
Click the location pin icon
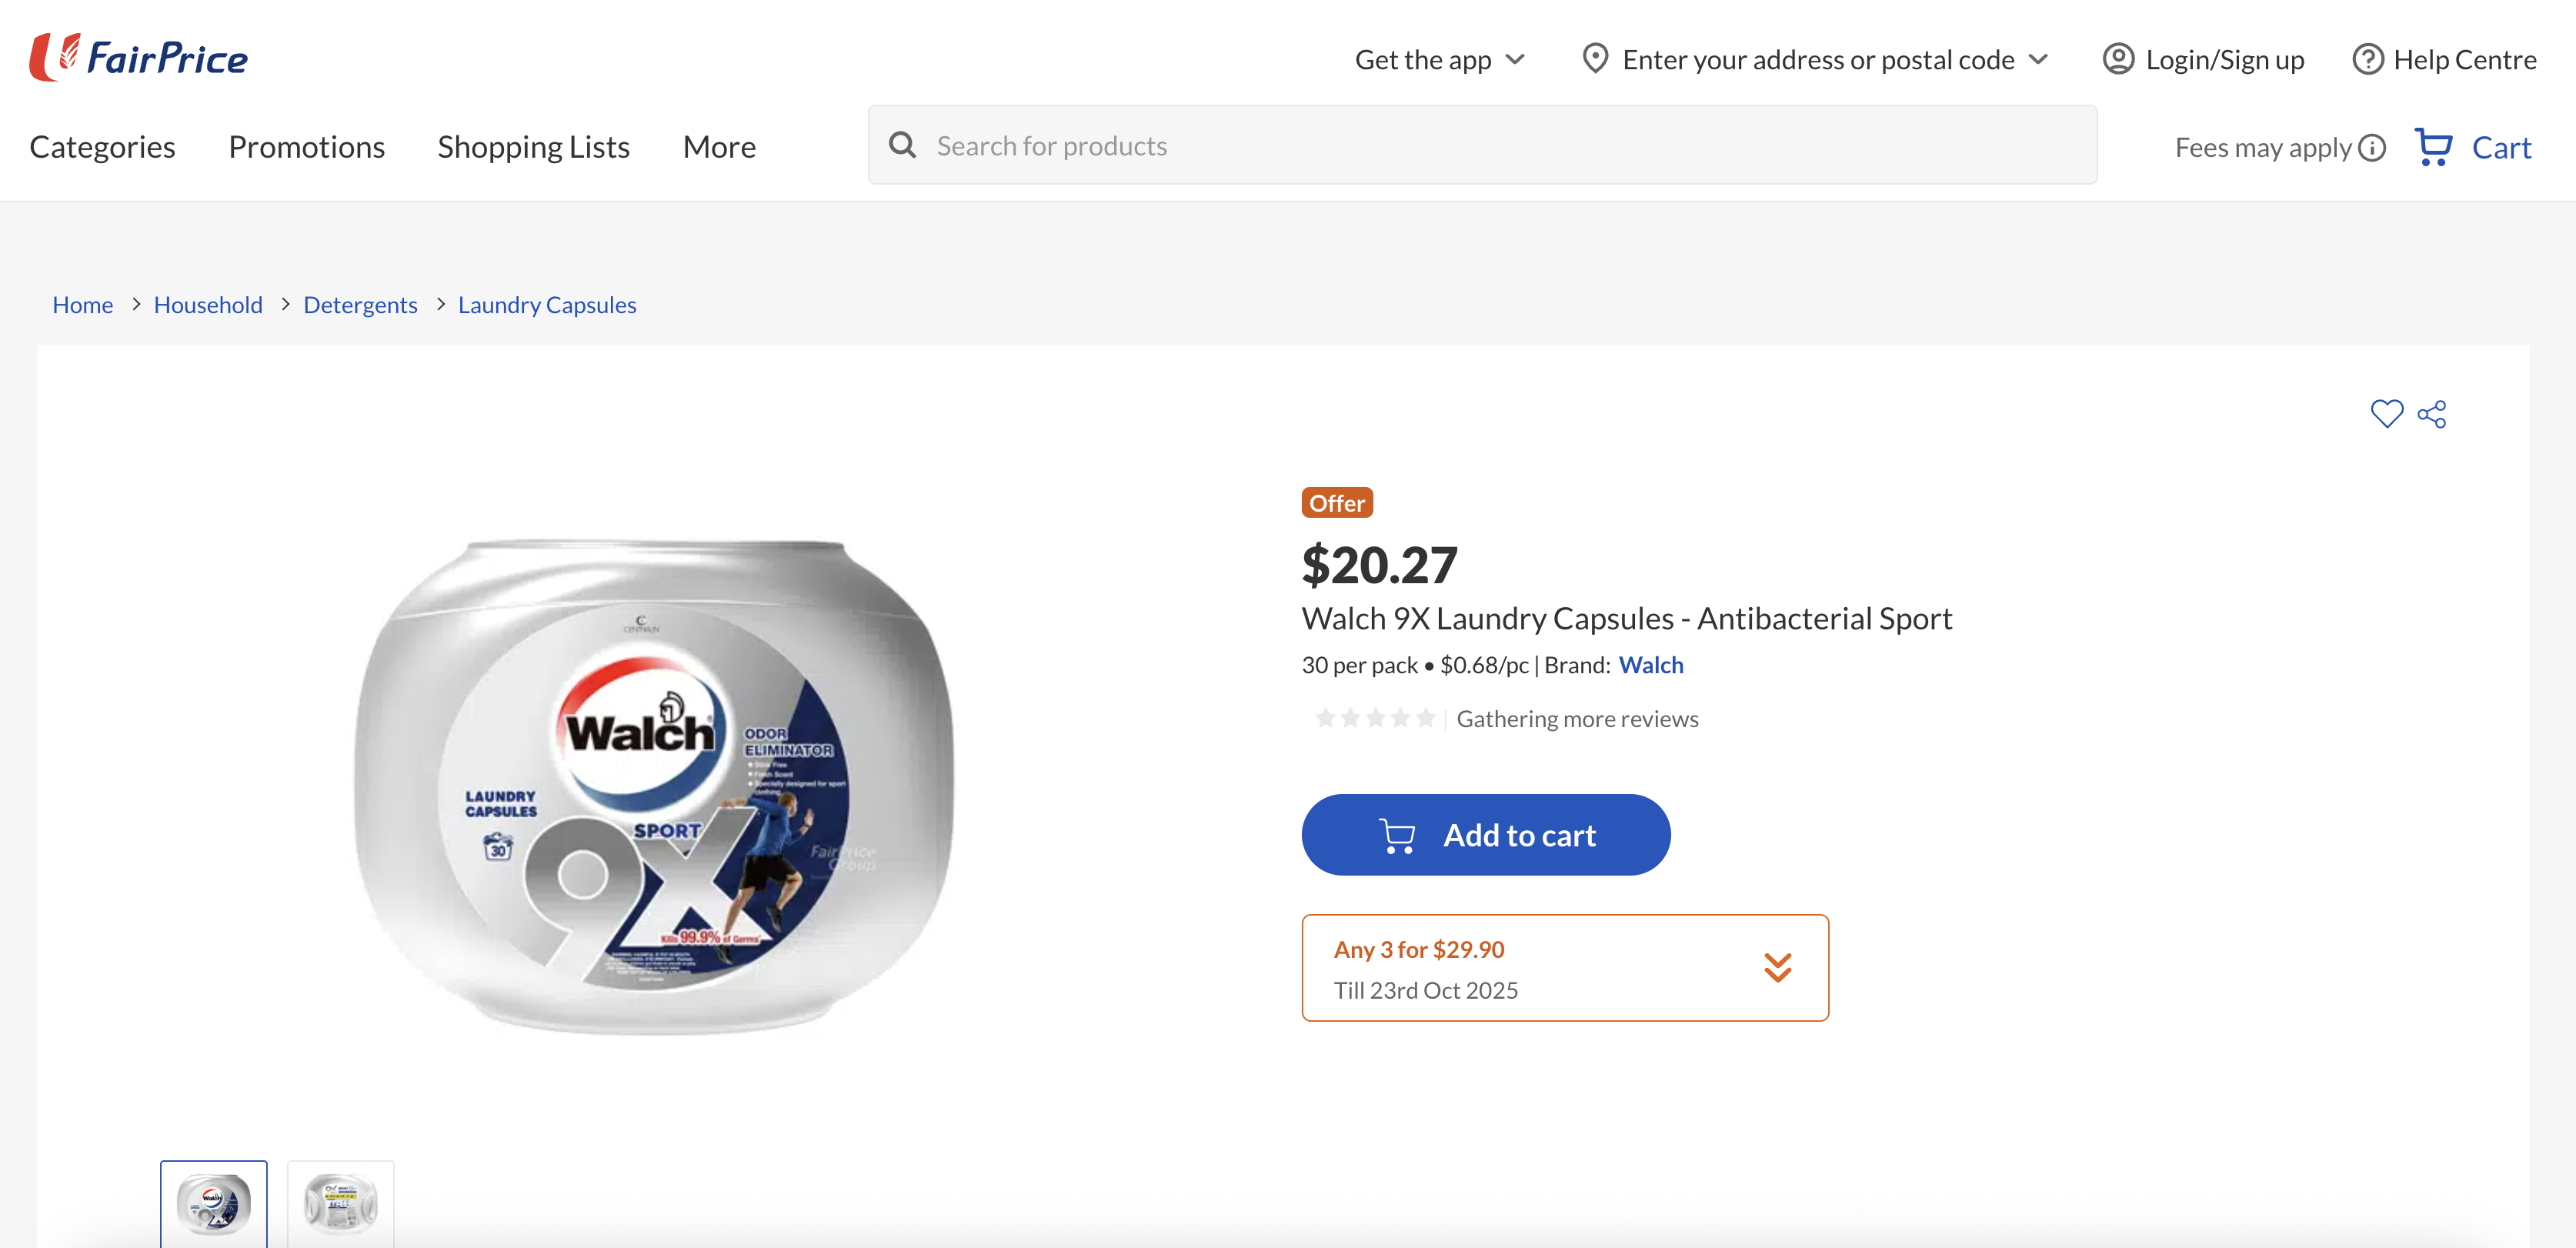(x=1595, y=59)
